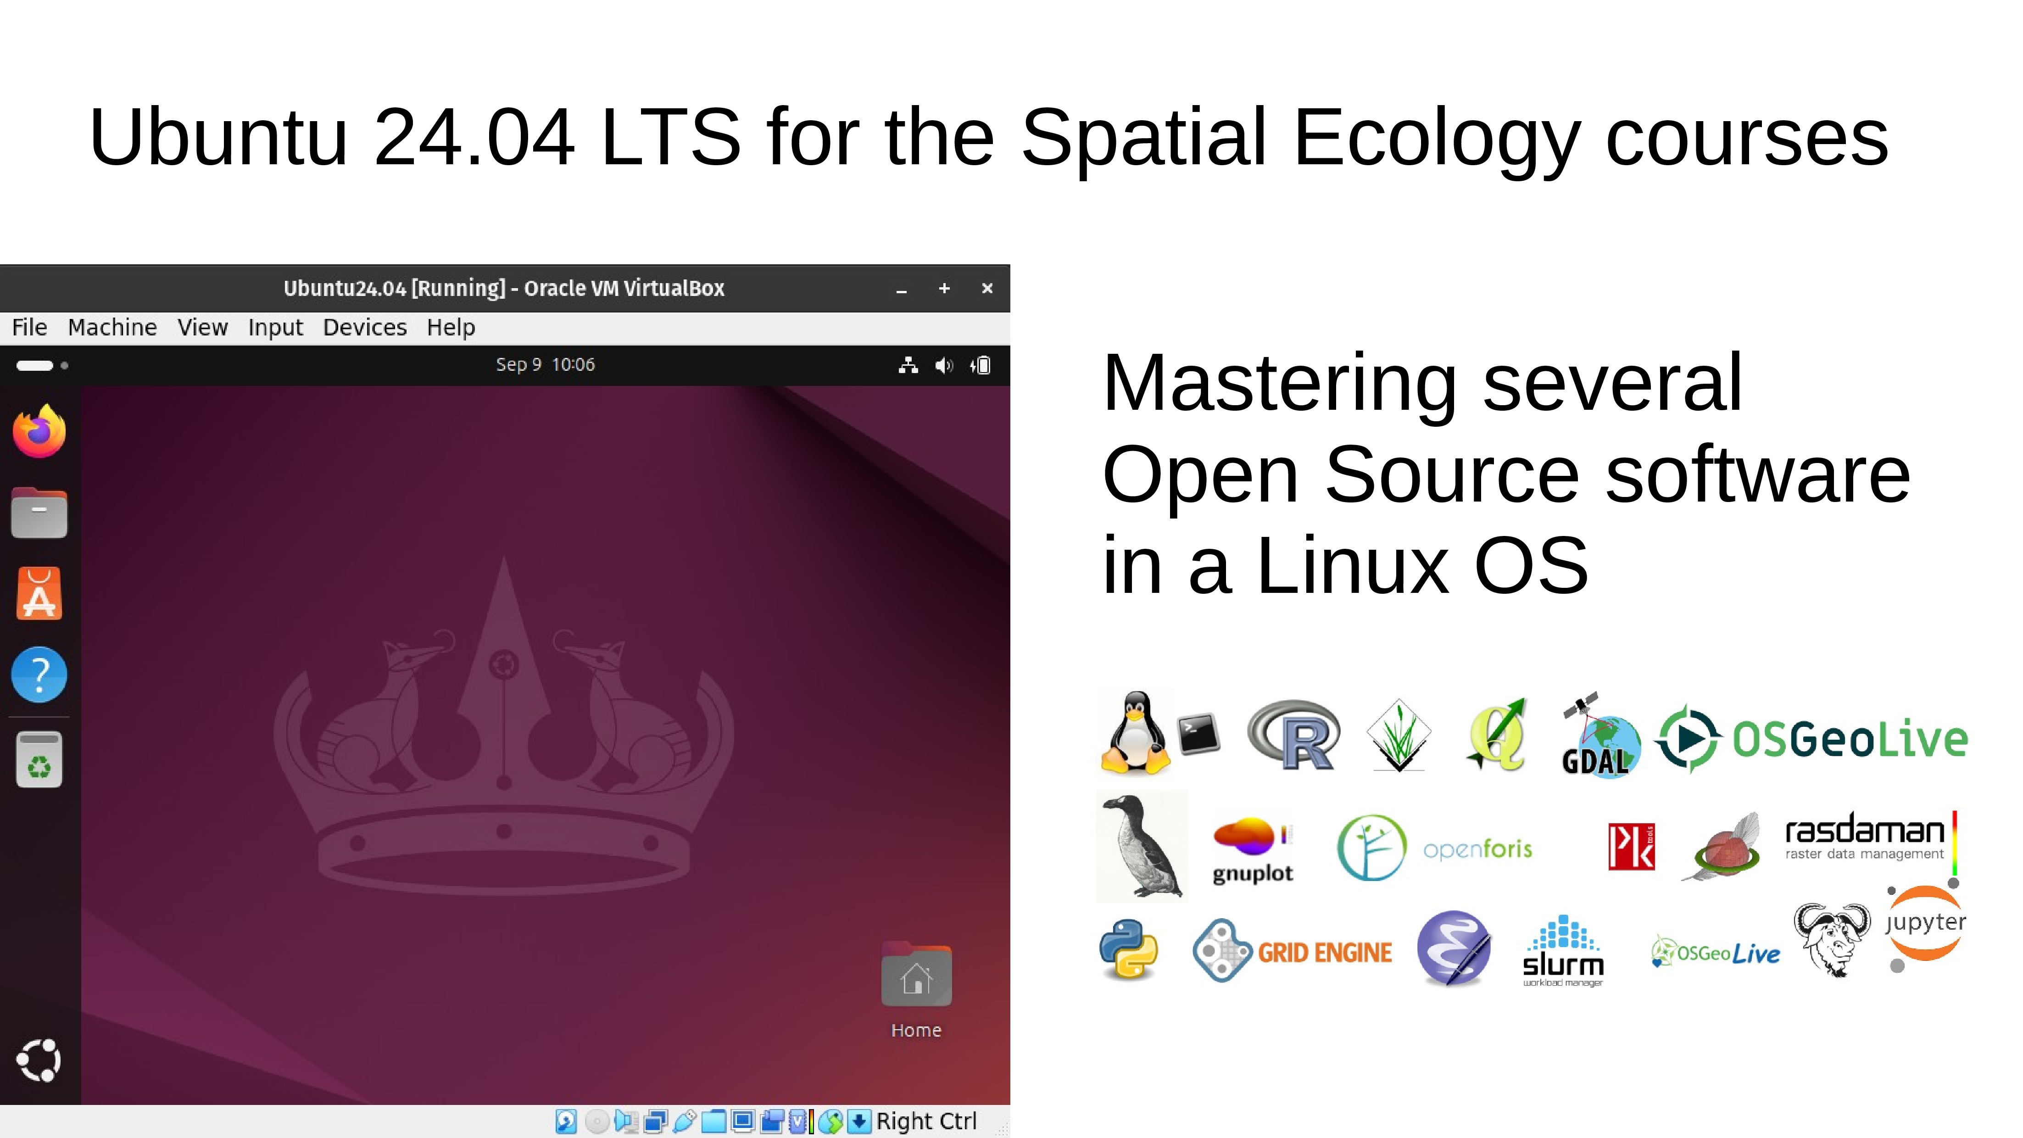Image resolution: width=2023 pixels, height=1138 pixels.
Task: Click the R language logo
Action: 1295,735
